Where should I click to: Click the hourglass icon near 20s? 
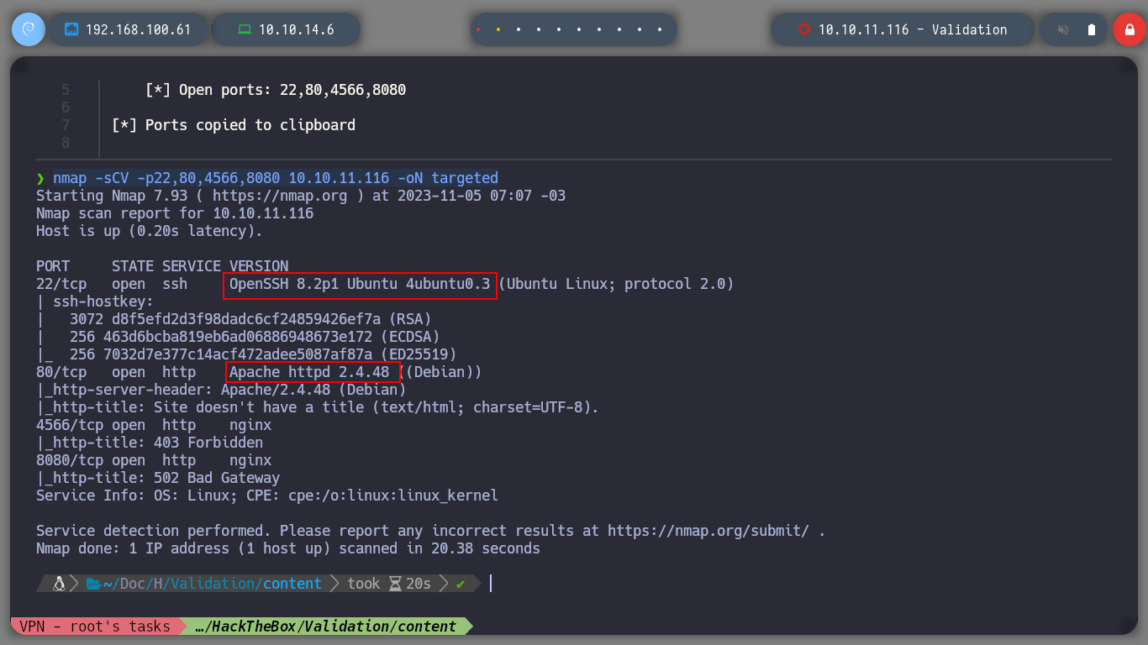point(395,583)
